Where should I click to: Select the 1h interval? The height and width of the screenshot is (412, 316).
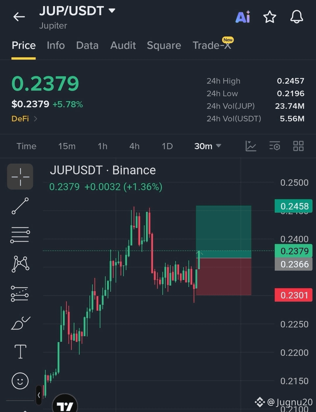click(103, 146)
